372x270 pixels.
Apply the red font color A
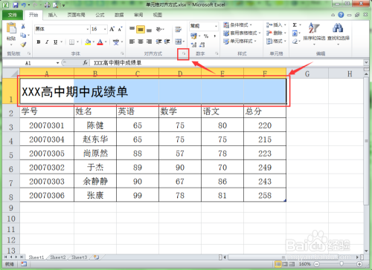click(x=100, y=42)
